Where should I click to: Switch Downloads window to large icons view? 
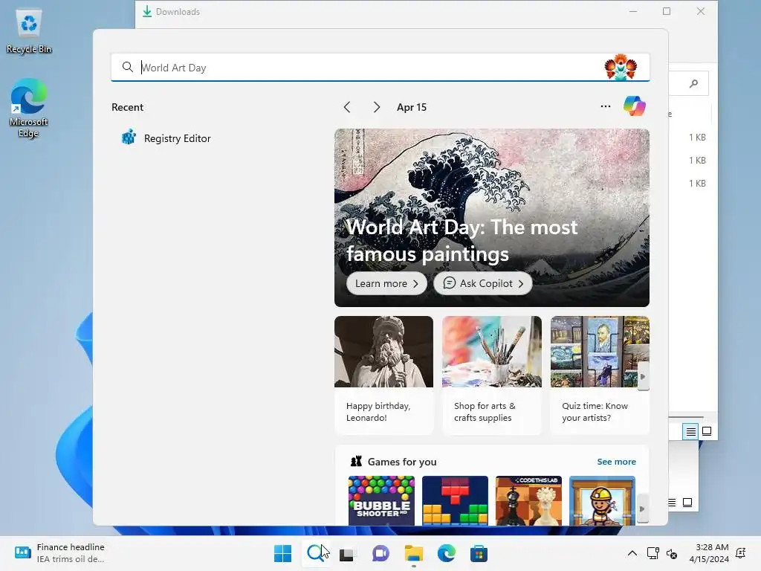coord(707,431)
